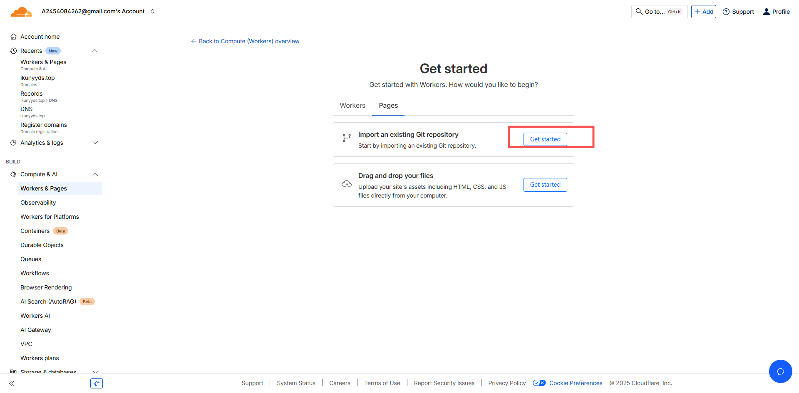Open Profile via the user icon
Screen dimensions: 799x393
click(x=766, y=12)
